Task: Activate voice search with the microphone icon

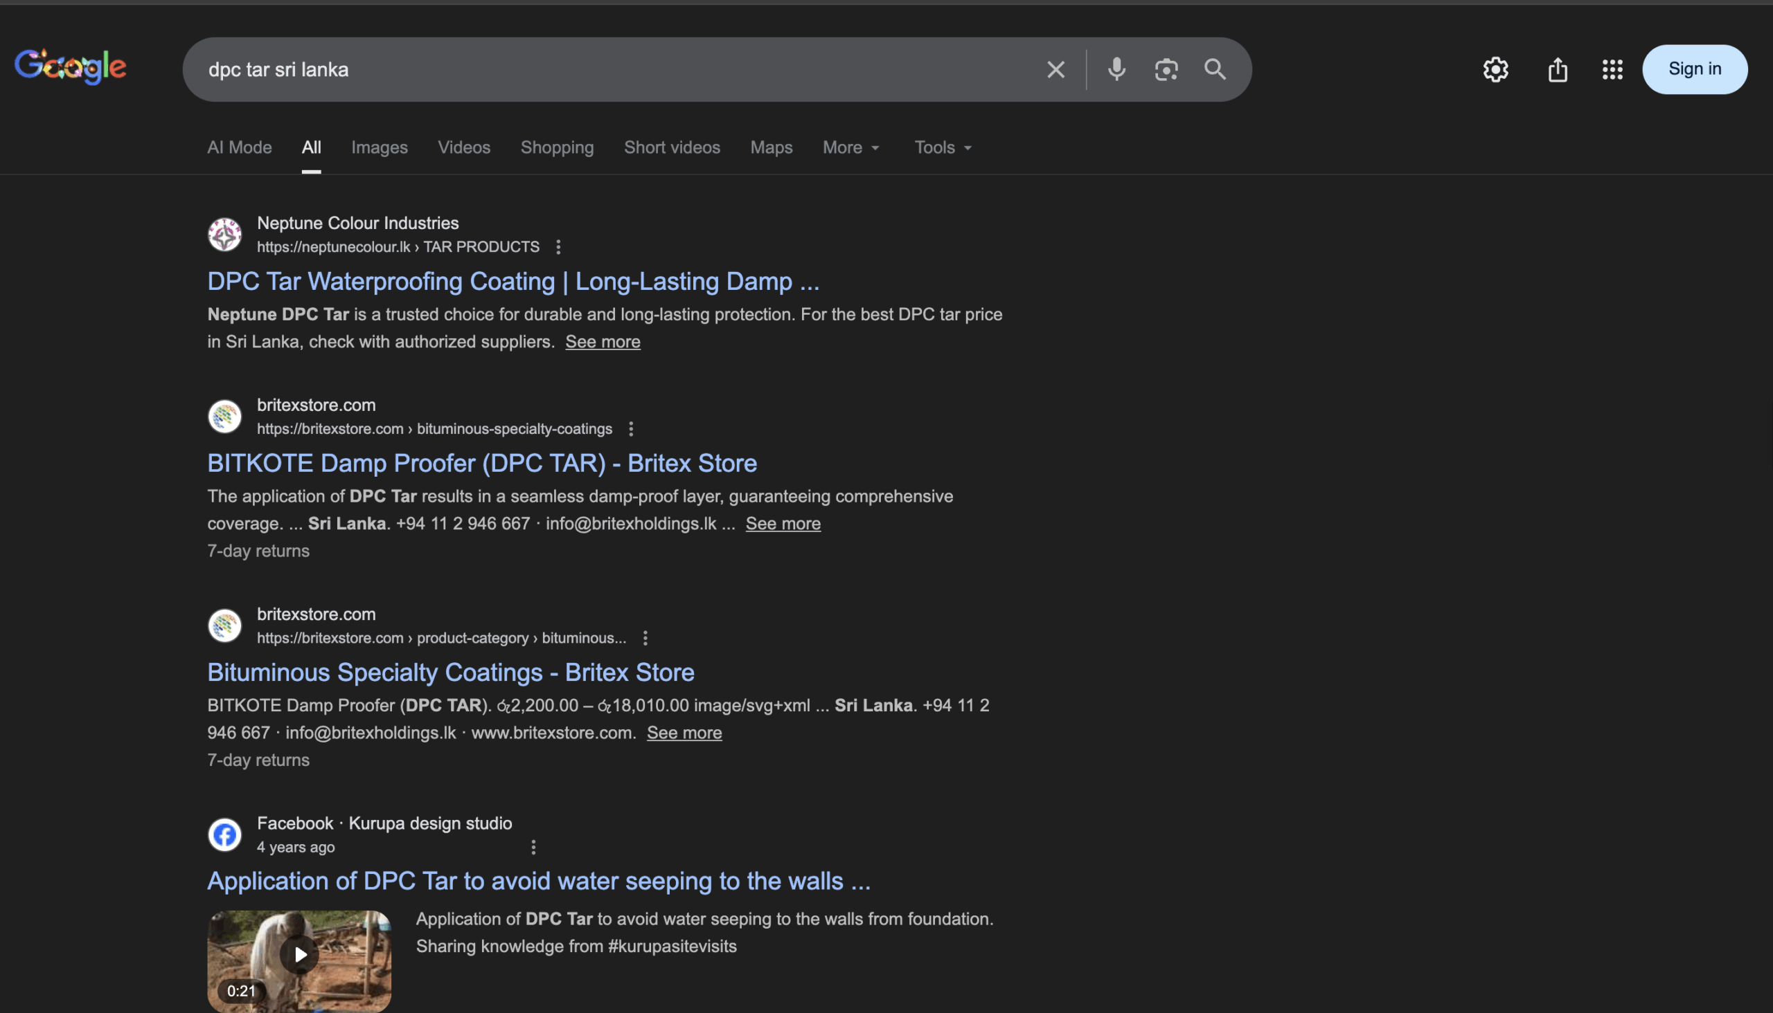Action: [1116, 69]
